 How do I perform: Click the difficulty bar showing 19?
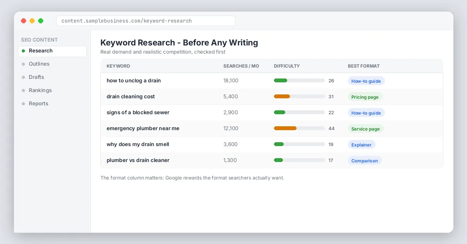(299, 145)
